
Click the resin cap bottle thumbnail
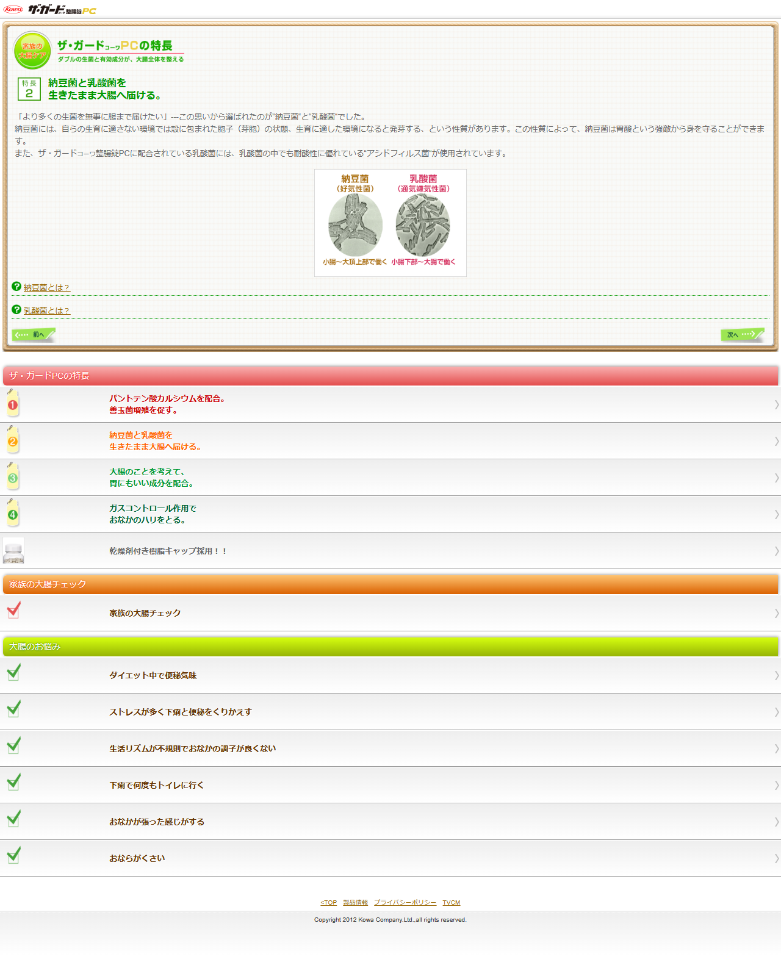(x=13, y=550)
